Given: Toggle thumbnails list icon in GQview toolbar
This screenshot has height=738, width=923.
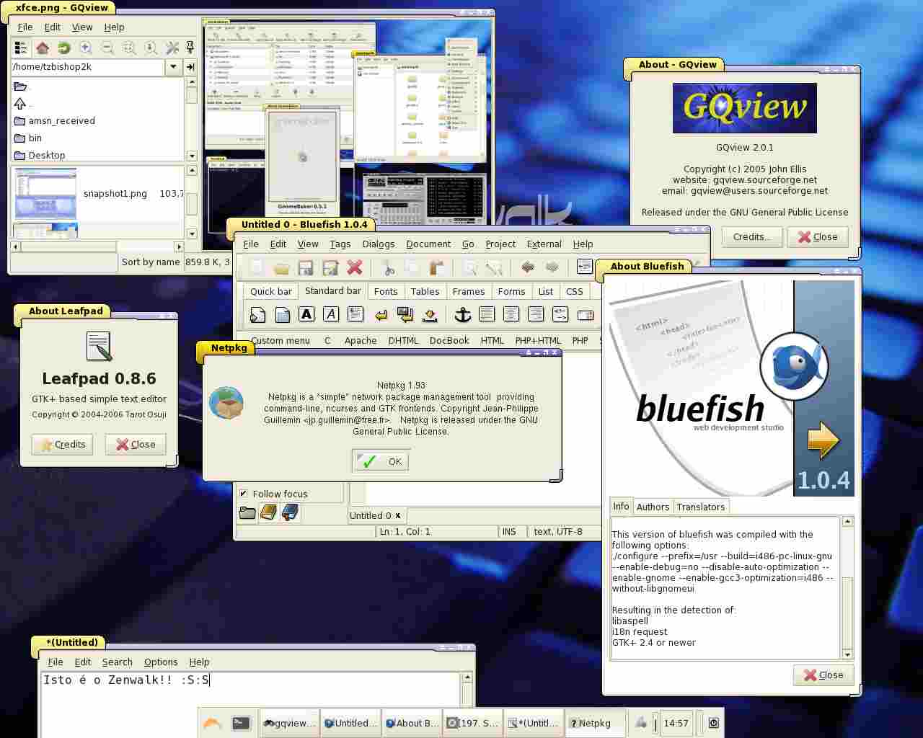Looking at the screenshot, I should pos(21,48).
